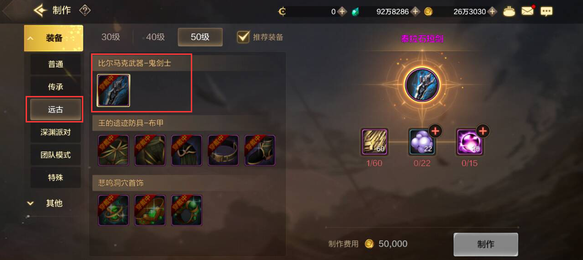Expand the 其他 category
583x260 pixels.
coord(54,203)
